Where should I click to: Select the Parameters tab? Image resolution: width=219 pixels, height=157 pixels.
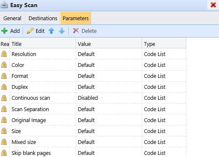[76, 19]
